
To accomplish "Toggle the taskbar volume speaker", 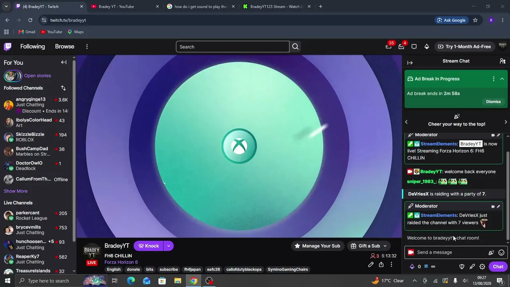I will pos(465,281).
